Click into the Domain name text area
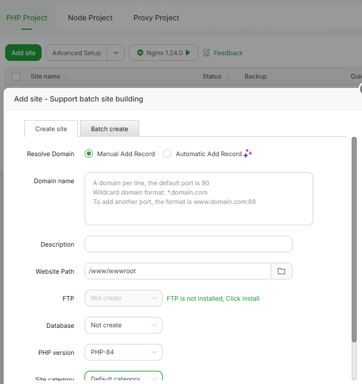 click(198, 199)
